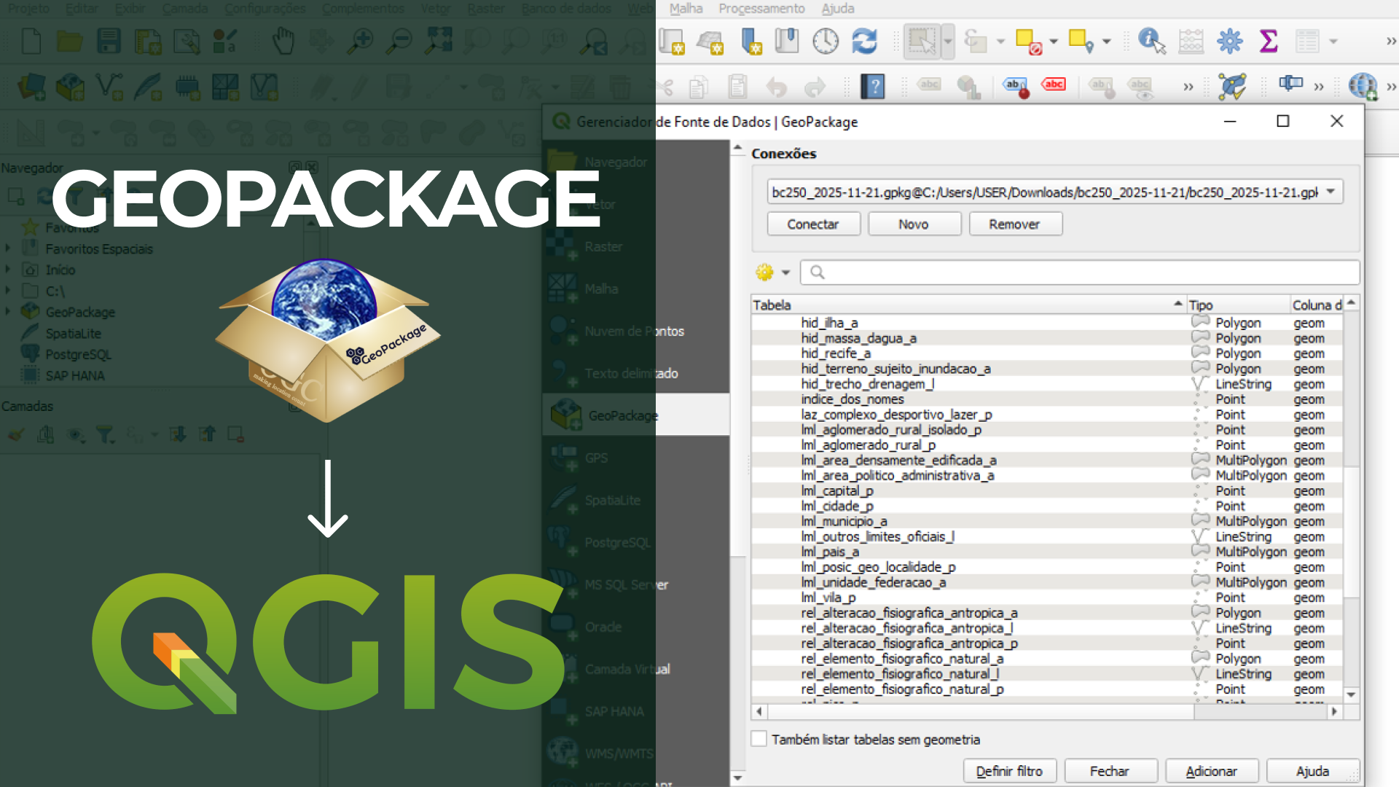The image size is (1399, 787).
Task: Open the Processamento menu
Action: pyautogui.click(x=761, y=9)
